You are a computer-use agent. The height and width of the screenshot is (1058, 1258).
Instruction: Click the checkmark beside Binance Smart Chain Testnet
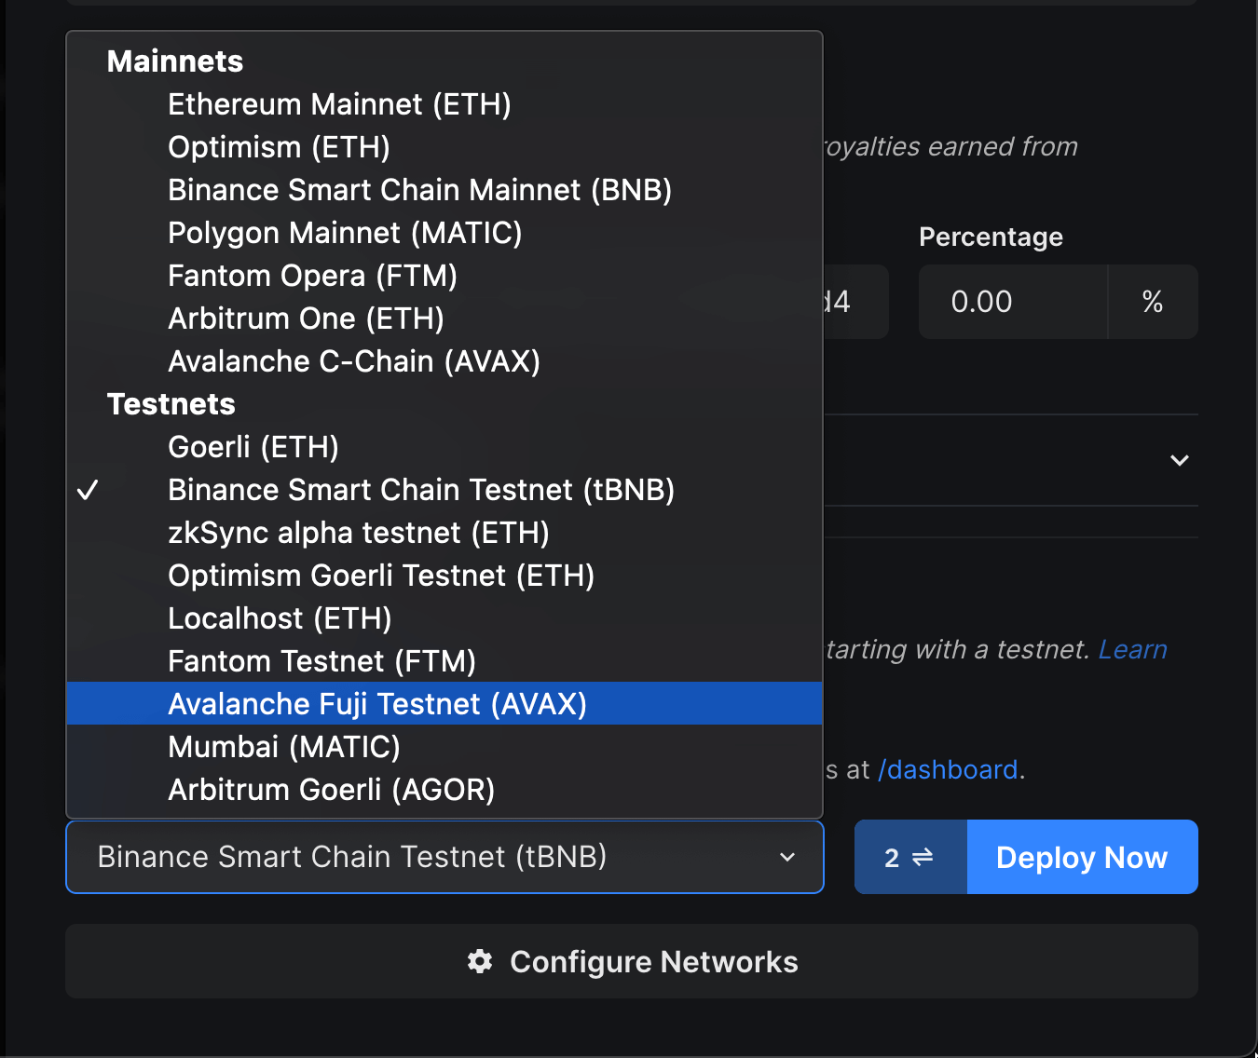click(x=89, y=489)
